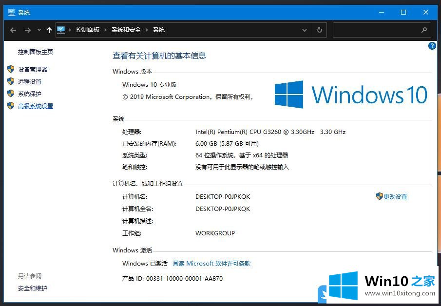Click the search magnifier icon

click(424, 30)
